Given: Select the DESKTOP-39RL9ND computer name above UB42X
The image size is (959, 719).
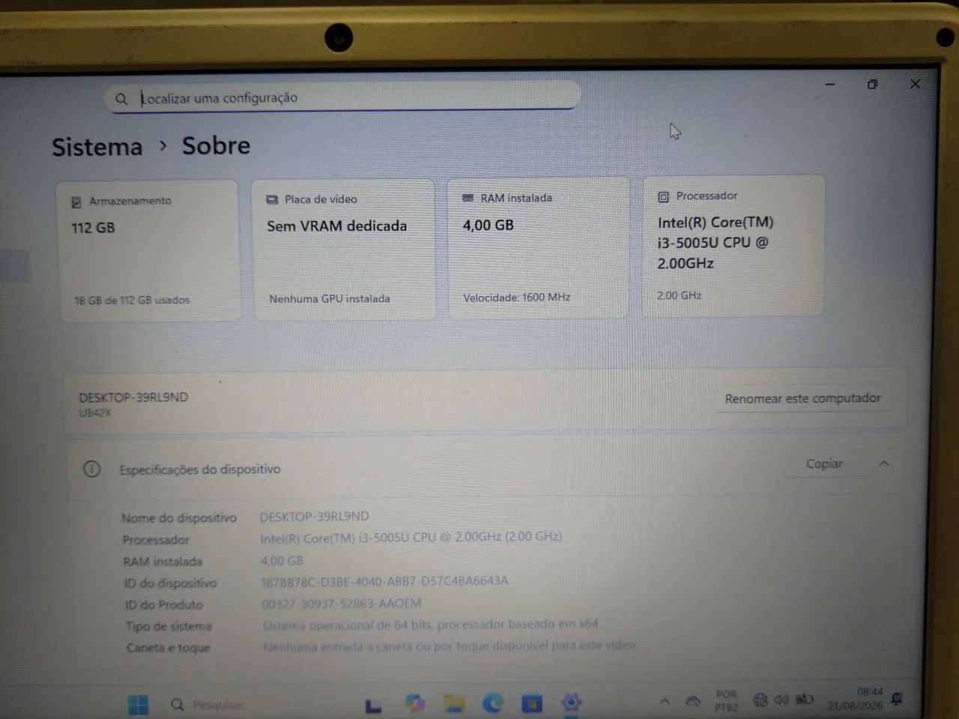Looking at the screenshot, I should click(133, 397).
